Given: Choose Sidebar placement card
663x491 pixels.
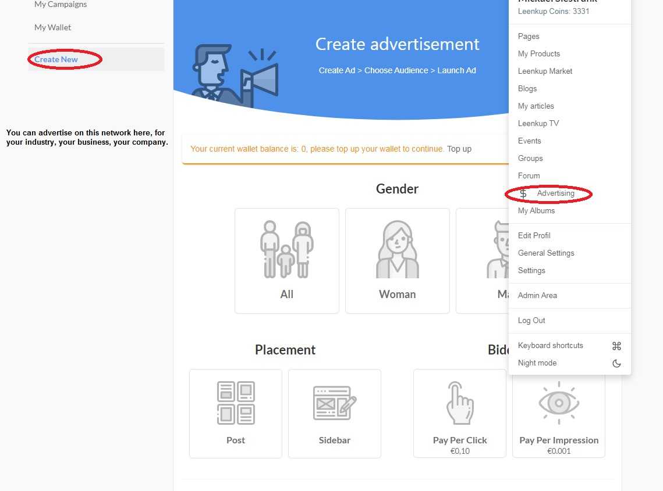Looking at the screenshot, I should click(335, 414).
